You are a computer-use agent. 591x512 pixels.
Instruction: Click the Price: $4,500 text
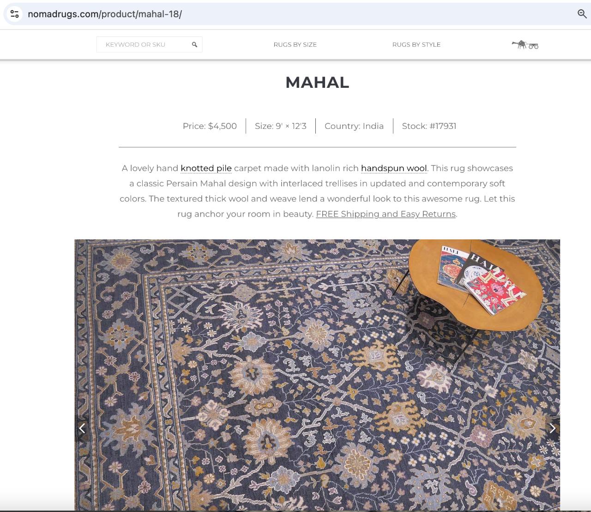210,126
